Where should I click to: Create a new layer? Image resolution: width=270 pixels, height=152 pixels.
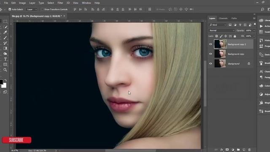pos(244,150)
